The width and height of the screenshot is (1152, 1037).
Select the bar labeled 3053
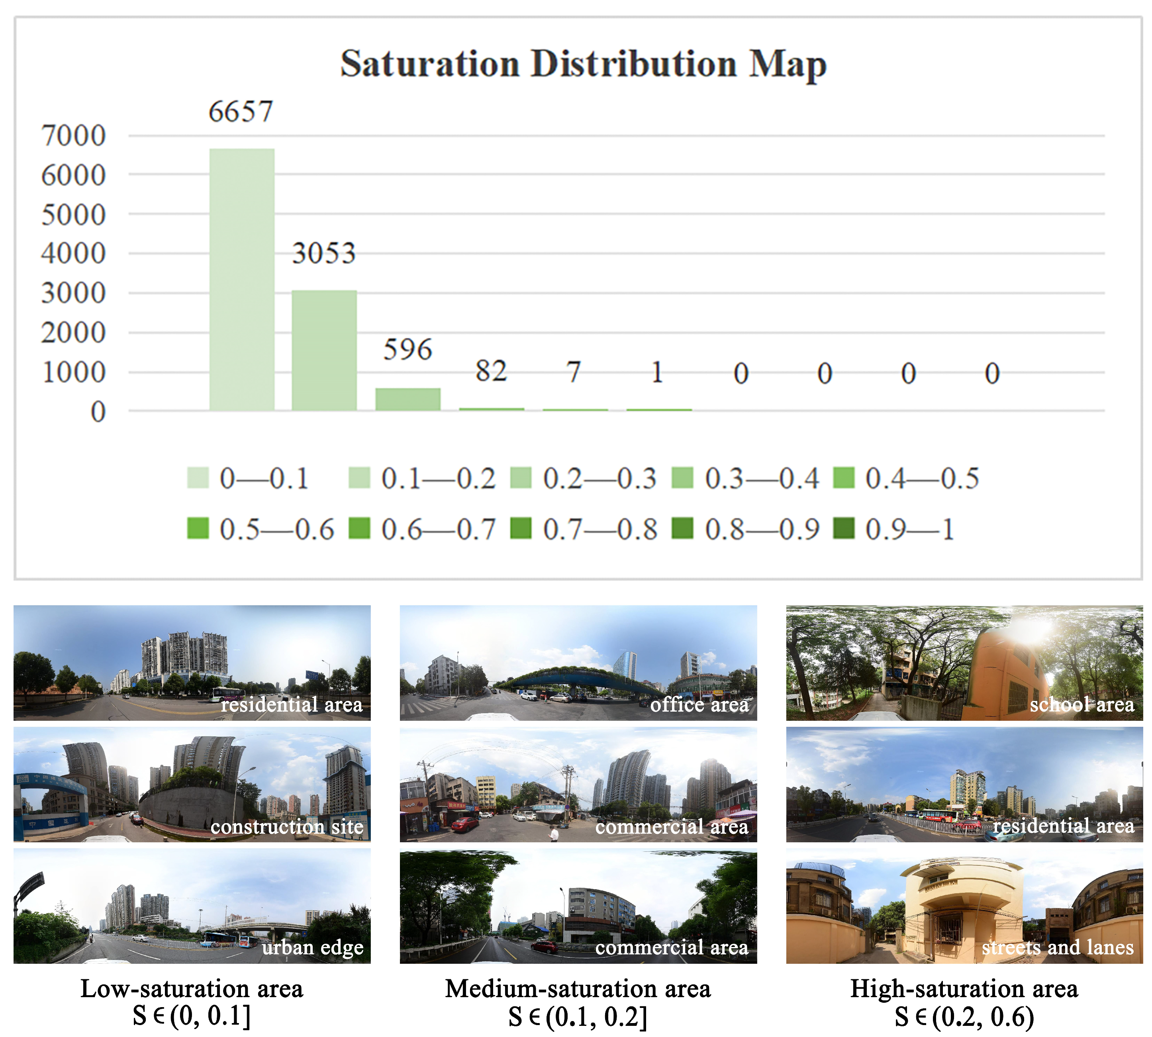point(324,350)
